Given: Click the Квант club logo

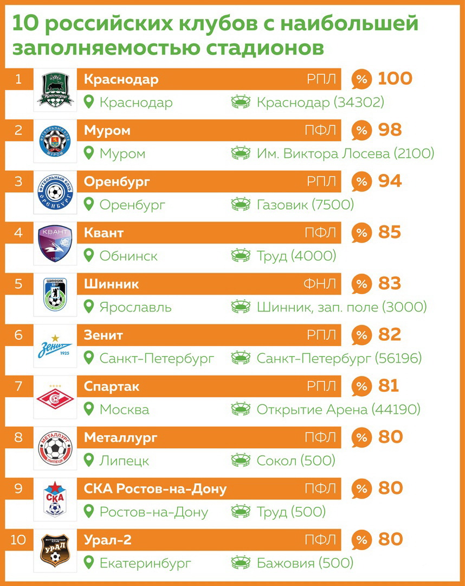Looking at the screenshot, I should [55, 244].
